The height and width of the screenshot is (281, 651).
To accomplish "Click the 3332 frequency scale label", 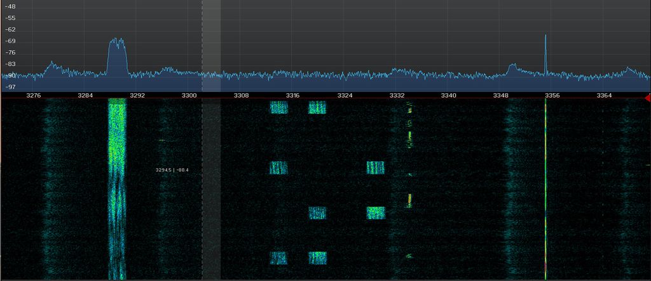I will pyautogui.click(x=397, y=95).
